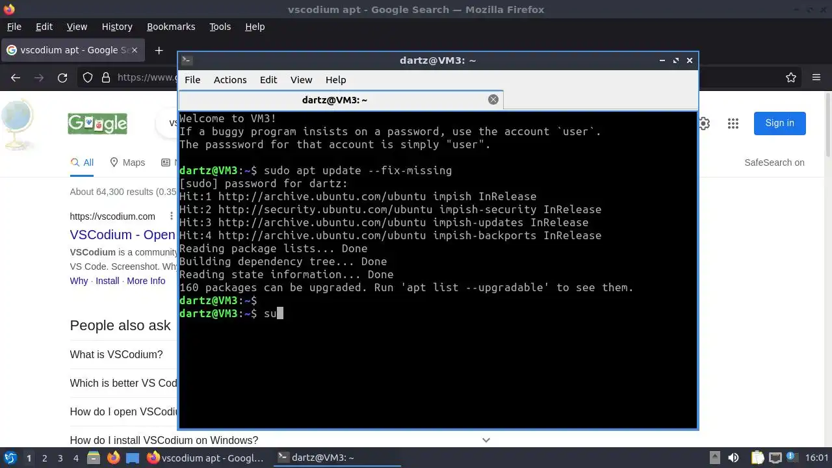Reload the page in Firefox

pos(62,77)
